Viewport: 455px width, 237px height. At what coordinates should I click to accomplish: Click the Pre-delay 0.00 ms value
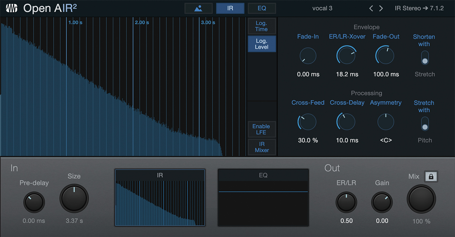coord(34,221)
